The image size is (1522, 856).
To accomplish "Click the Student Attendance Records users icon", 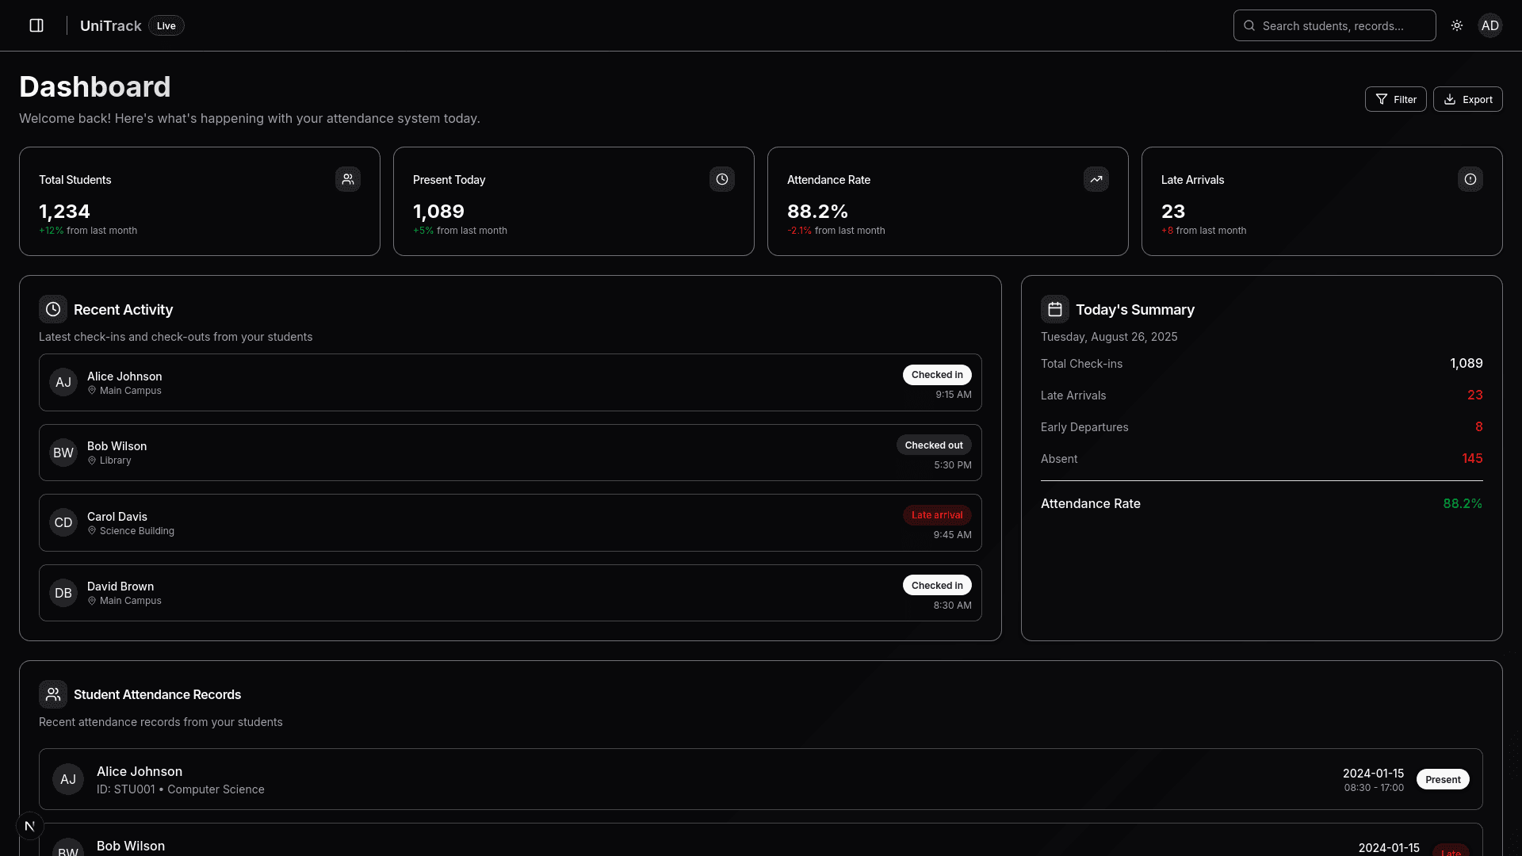I will pos(53,694).
